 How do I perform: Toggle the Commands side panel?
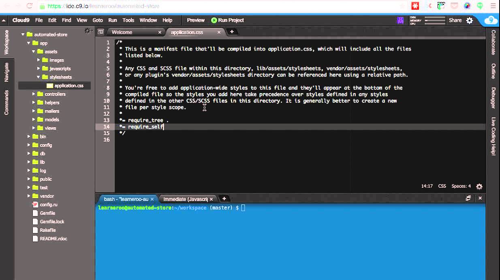(6, 102)
